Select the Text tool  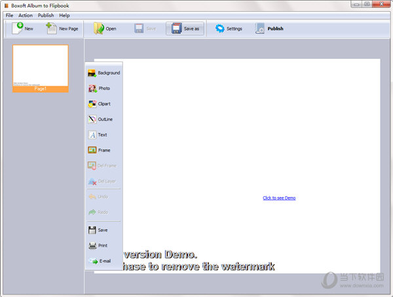[x=98, y=135]
